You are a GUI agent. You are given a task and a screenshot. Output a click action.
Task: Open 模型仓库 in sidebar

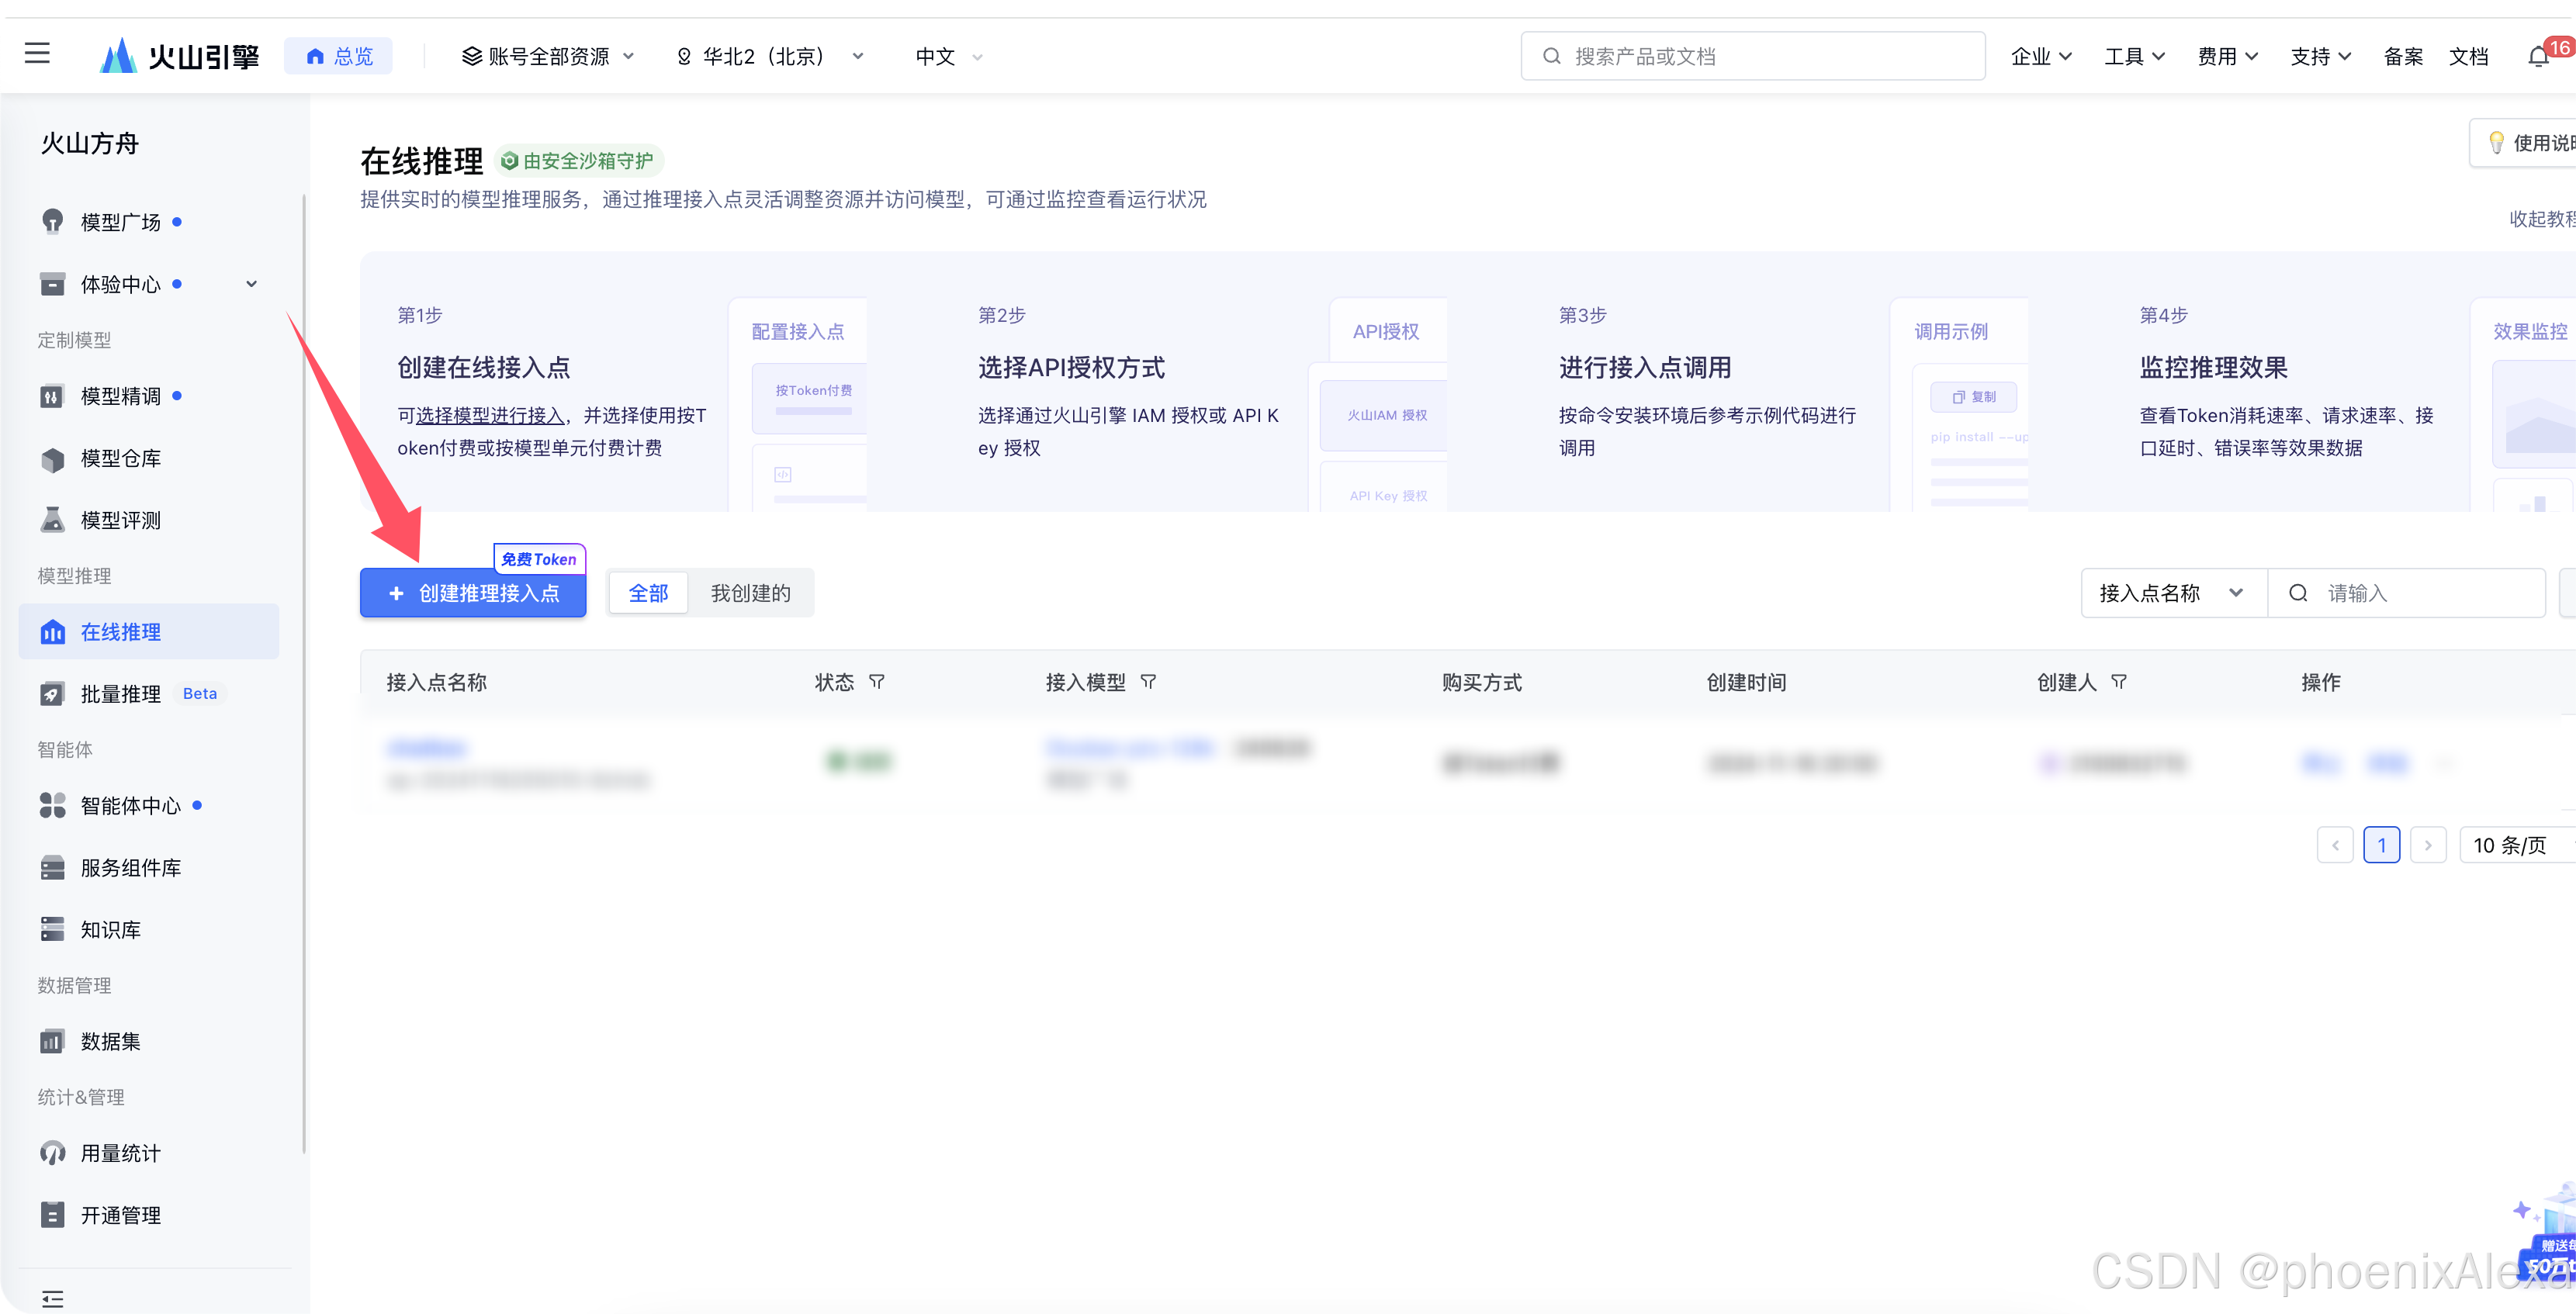click(x=120, y=458)
